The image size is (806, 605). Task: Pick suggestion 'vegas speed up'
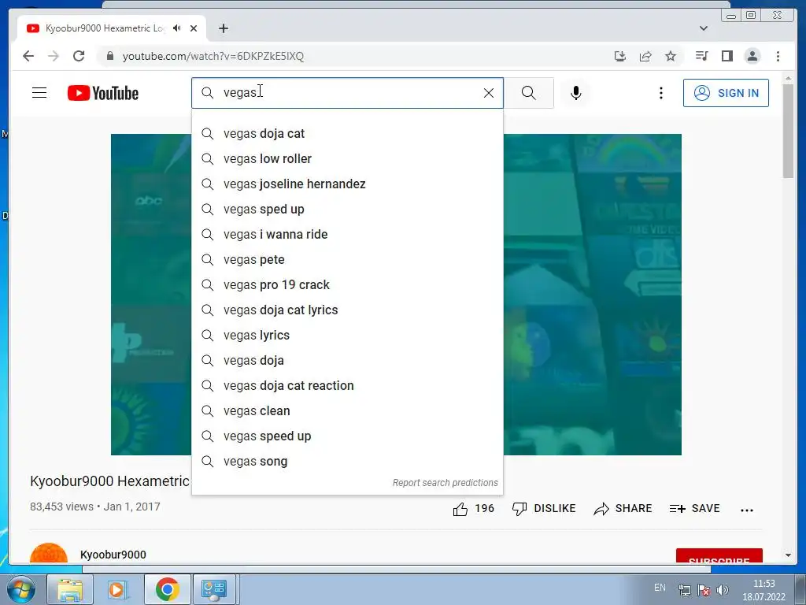347,436
